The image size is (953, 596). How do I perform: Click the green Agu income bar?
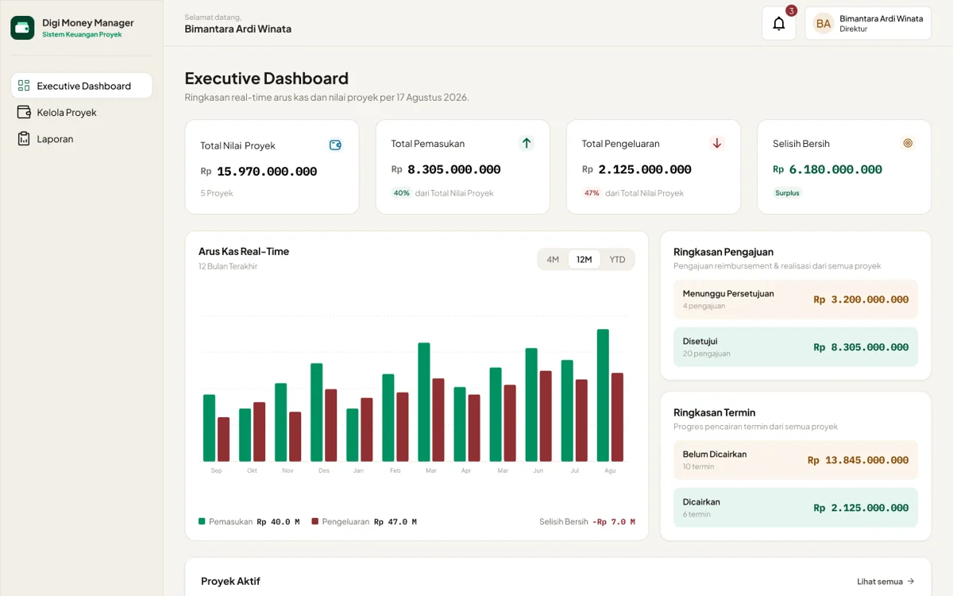click(x=603, y=395)
